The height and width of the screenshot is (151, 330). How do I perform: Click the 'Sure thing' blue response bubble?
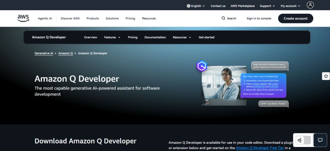point(264,86)
